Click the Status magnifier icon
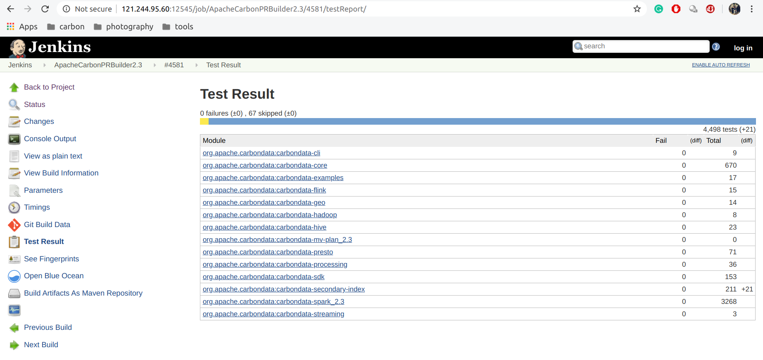 click(x=14, y=105)
